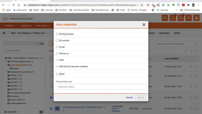
Task: Open the Admin tab
Action: coord(177,33)
